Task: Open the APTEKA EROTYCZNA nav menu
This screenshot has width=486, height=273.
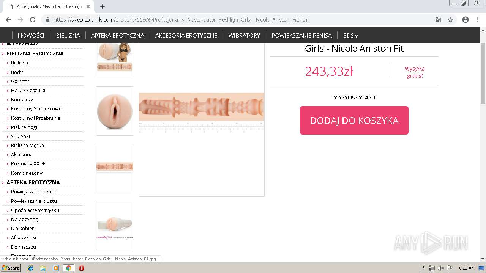Action: tap(118, 35)
